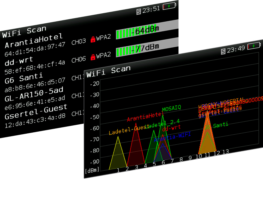Click the battery icon in graph screen
Image resolution: width=263 pixels, height=212 pixels.
click(254, 46)
